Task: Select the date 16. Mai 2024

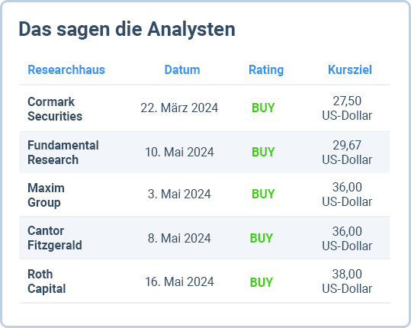Action: [179, 281]
